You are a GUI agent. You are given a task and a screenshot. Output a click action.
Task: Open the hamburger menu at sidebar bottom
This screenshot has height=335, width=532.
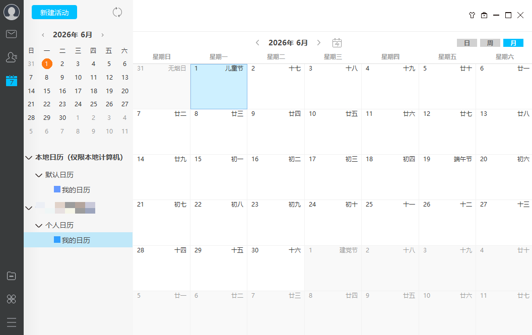pos(12,322)
